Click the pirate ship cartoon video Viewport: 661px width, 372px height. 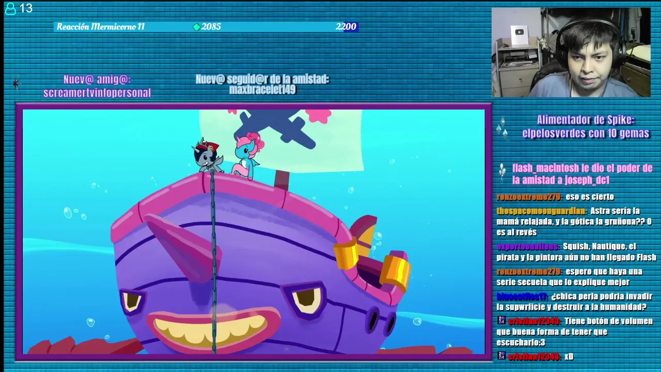[254, 231]
